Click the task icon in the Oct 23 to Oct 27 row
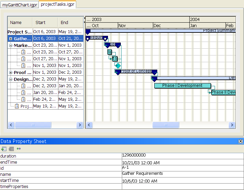Image resolution: width=244 pixels, height=190 pixels. click(x=23, y=52)
